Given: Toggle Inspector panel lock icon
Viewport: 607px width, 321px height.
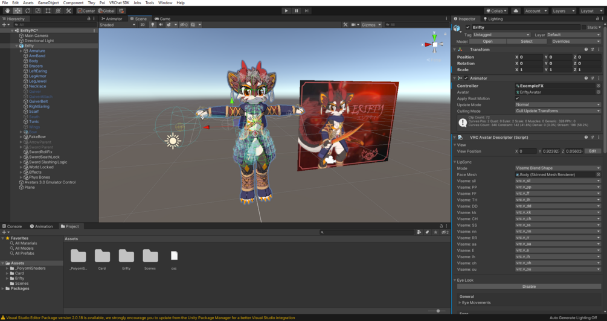Looking at the screenshot, I should pos(597,19).
